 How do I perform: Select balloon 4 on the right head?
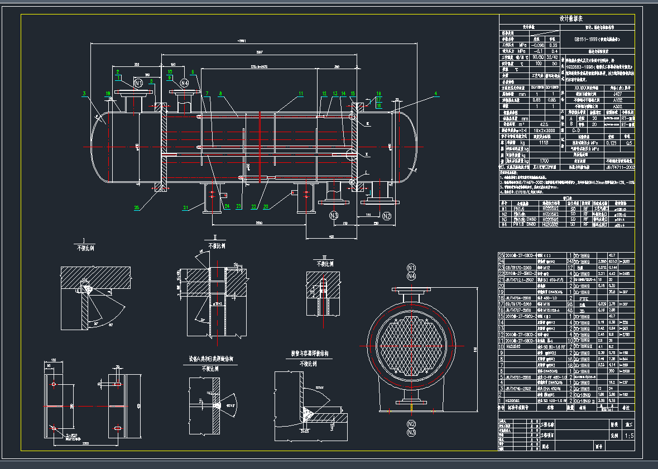(436, 94)
